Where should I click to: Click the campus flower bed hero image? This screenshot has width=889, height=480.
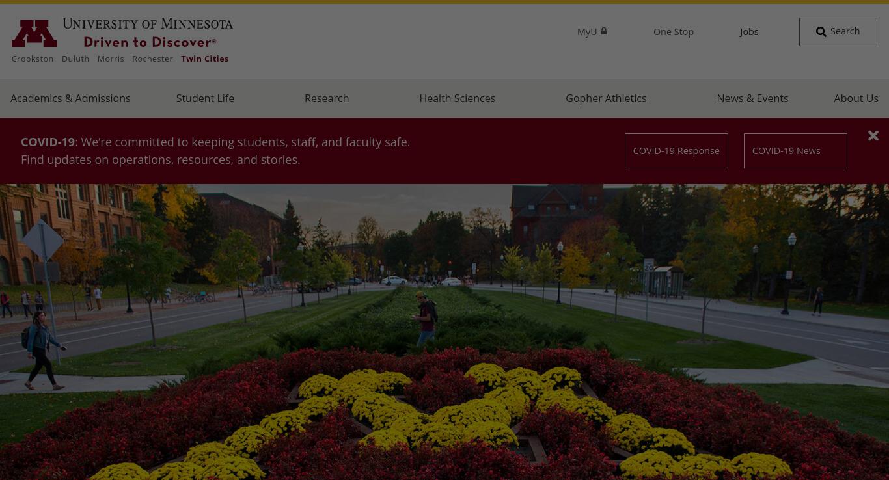444,332
